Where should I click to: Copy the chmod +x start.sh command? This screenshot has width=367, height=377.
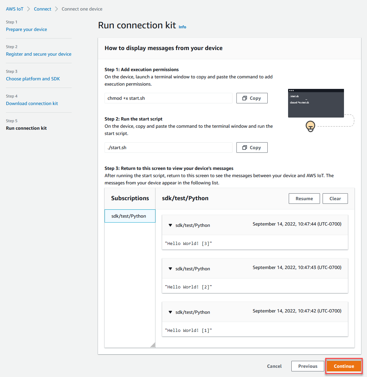point(252,98)
